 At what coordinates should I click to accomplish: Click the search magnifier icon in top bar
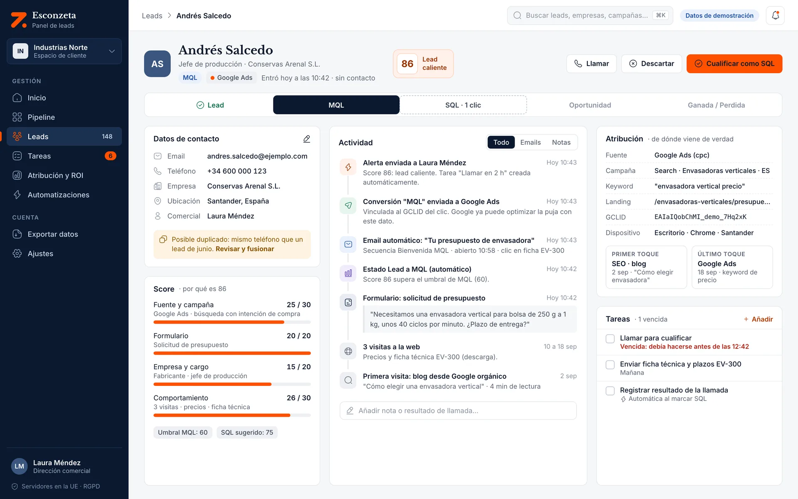coord(517,15)
